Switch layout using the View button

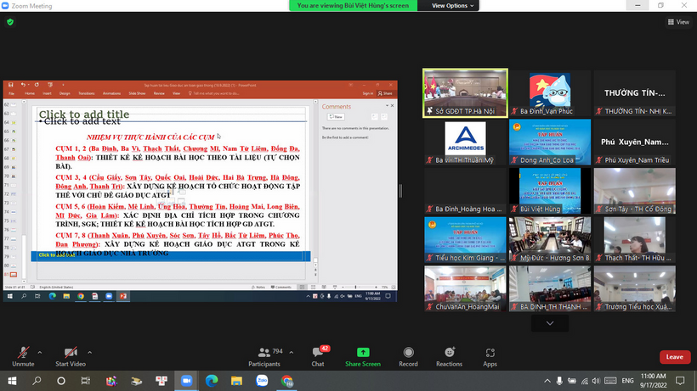(x=677, y=22)
